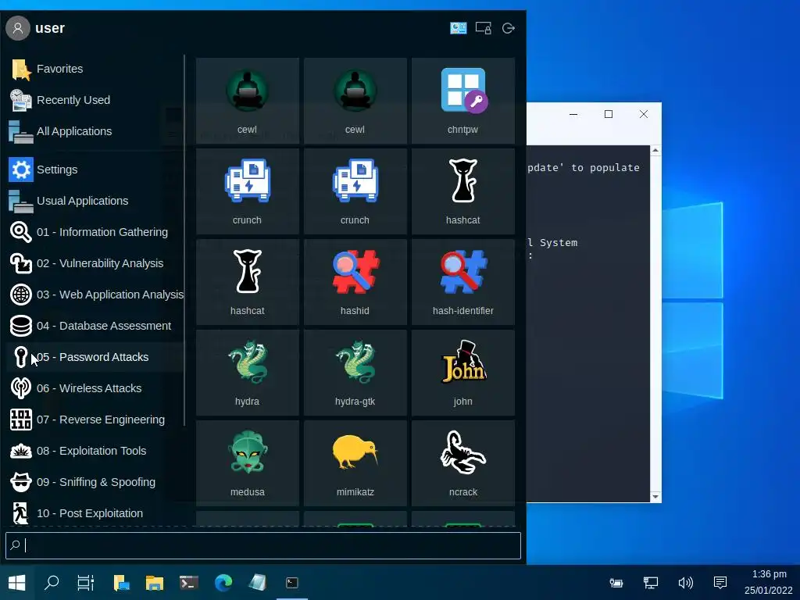Open notification center icon
800x600 pixels.
coord(720,583)
